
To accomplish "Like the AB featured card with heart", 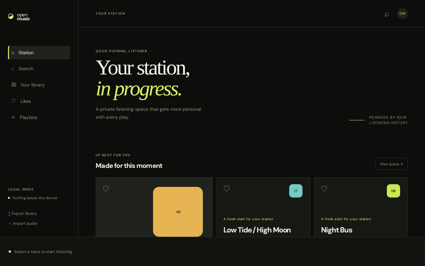I will point(106,189).
